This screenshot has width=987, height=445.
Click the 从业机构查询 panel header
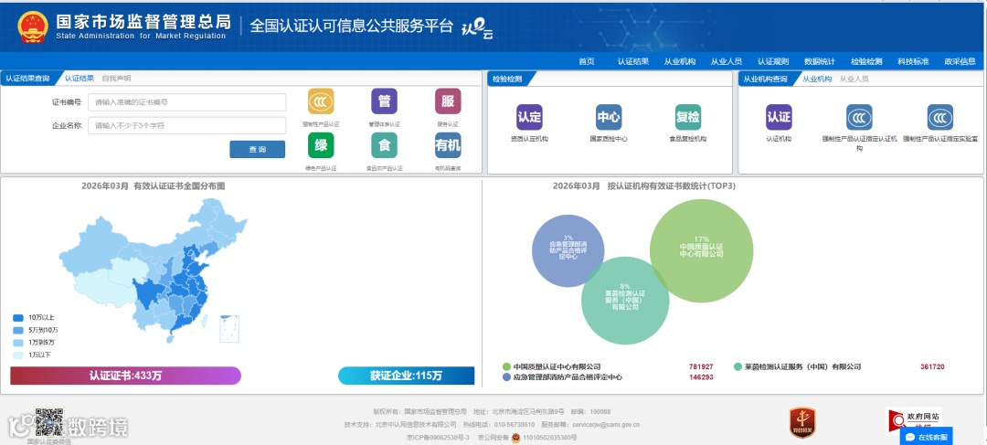tap(765, 79)
